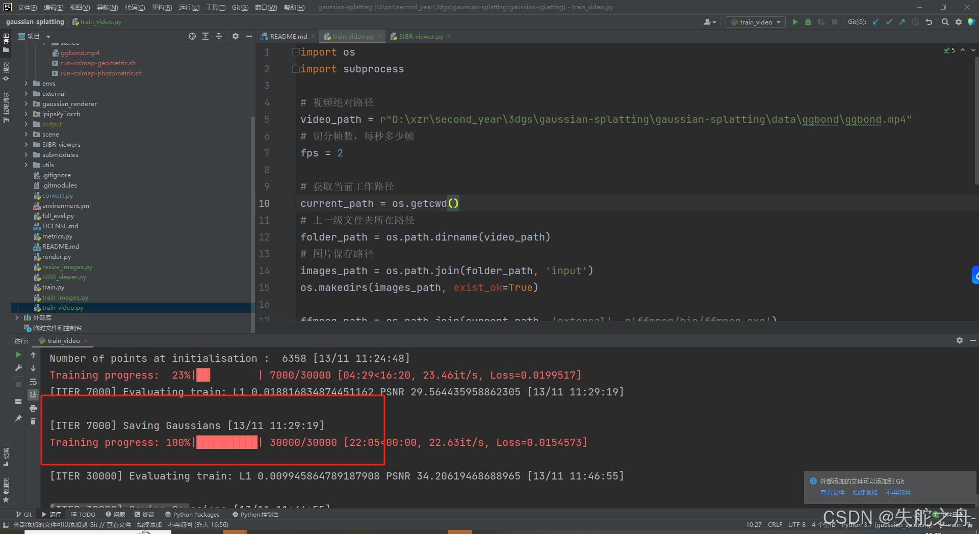
Task: Go to previous highlighted problem arrow in editor
Action: (963, 50)
